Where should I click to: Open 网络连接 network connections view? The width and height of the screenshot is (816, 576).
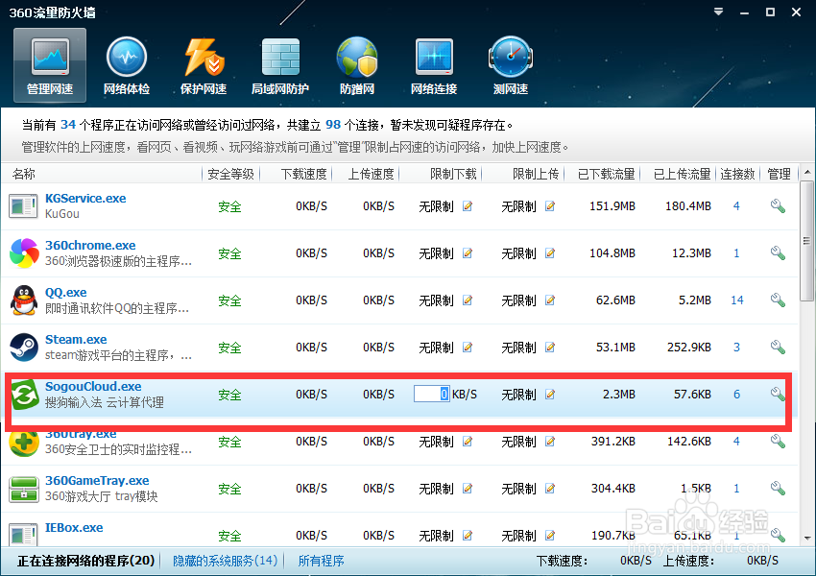click(434, 66)
